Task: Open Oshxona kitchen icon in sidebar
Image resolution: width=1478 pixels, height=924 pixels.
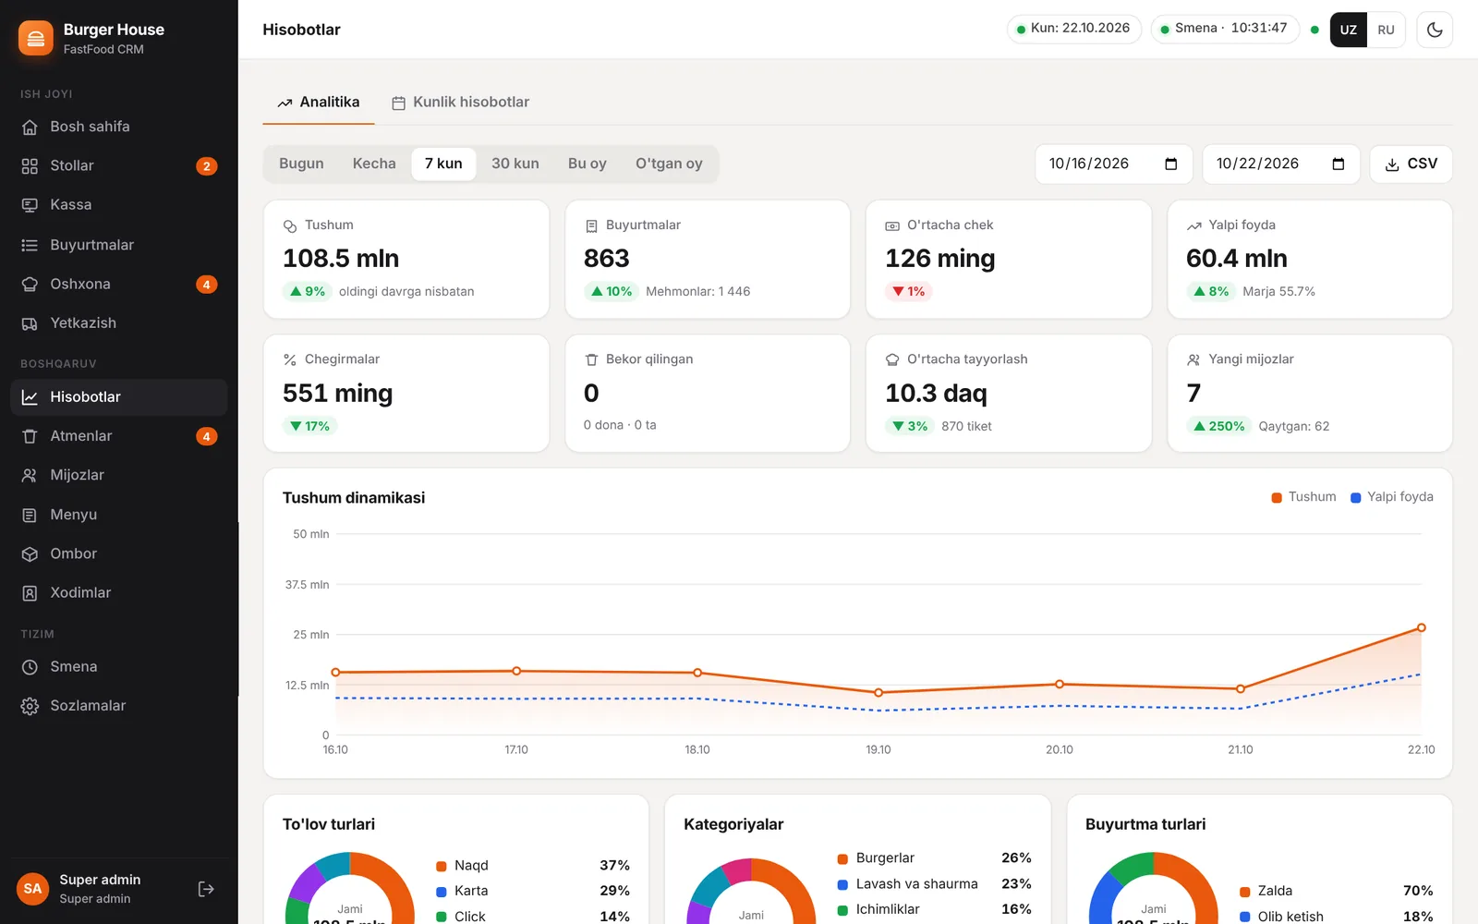Action: (x=30, y=285)
